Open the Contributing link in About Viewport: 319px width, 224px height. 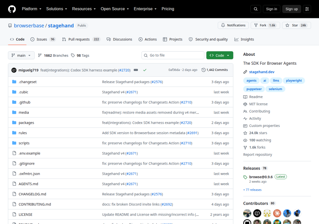(257, 111)
